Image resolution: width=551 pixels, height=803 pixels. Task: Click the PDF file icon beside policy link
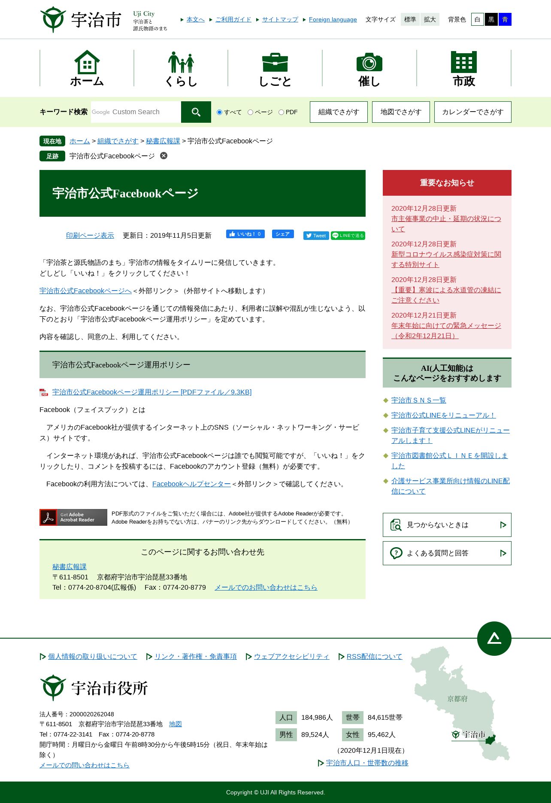coord(44,392)
